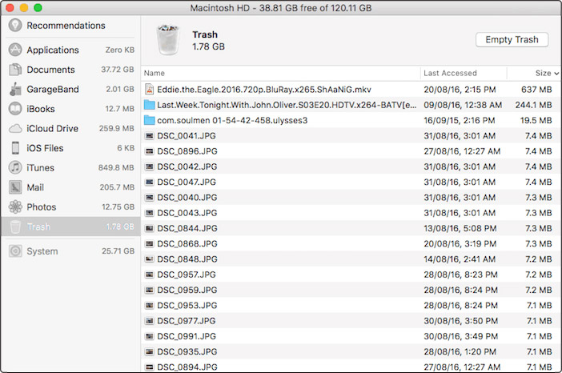Click date 14/08/16, 2:41 AM
The width and height of the screenshot is (562, 373).
pyautogui.click(x=460, y=259)
